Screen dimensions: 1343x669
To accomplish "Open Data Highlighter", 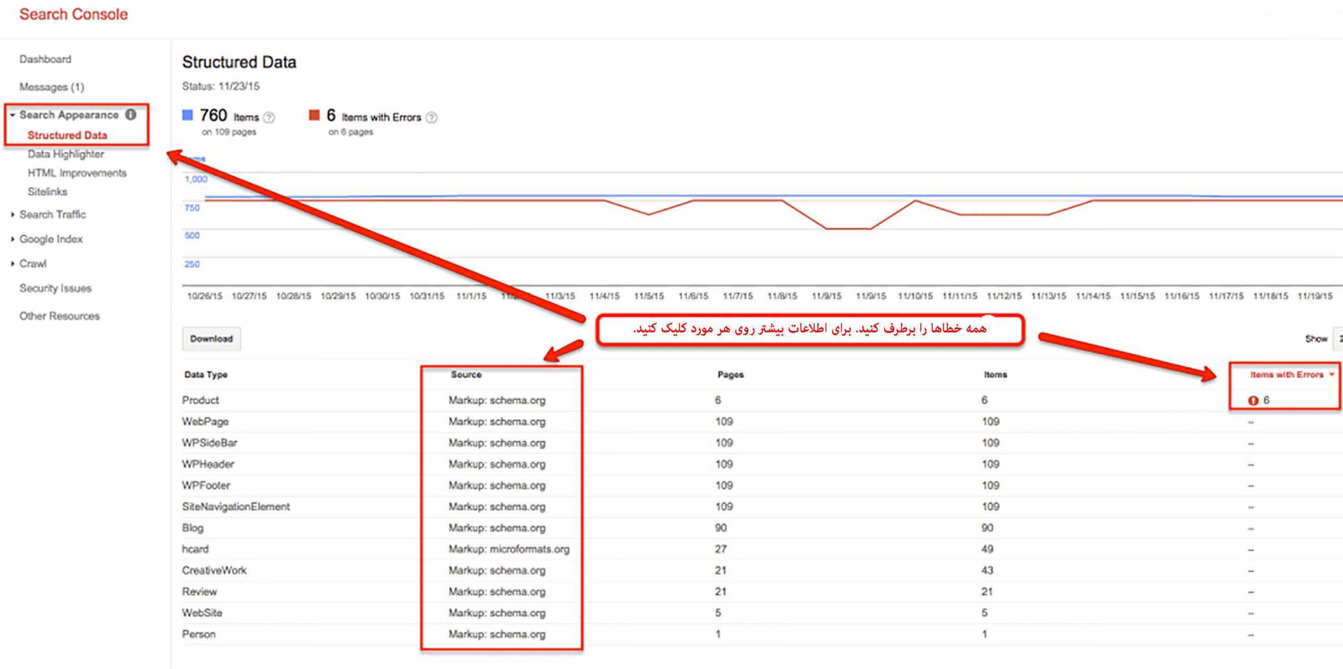I will [x=66, y=154].
